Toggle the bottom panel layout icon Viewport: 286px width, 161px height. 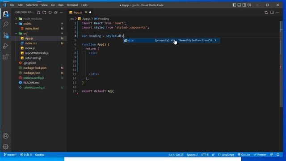240,5
